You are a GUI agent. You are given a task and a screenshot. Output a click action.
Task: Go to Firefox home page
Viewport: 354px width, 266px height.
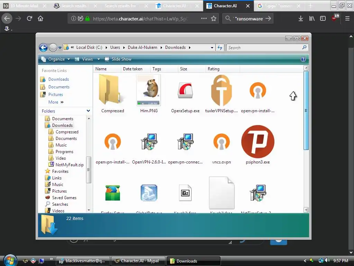(x=40, y=19)
